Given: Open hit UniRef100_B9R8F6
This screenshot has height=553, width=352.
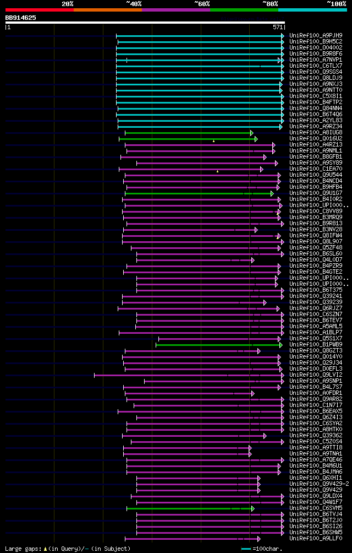Looking at the screenshot, I should (316, 53).
